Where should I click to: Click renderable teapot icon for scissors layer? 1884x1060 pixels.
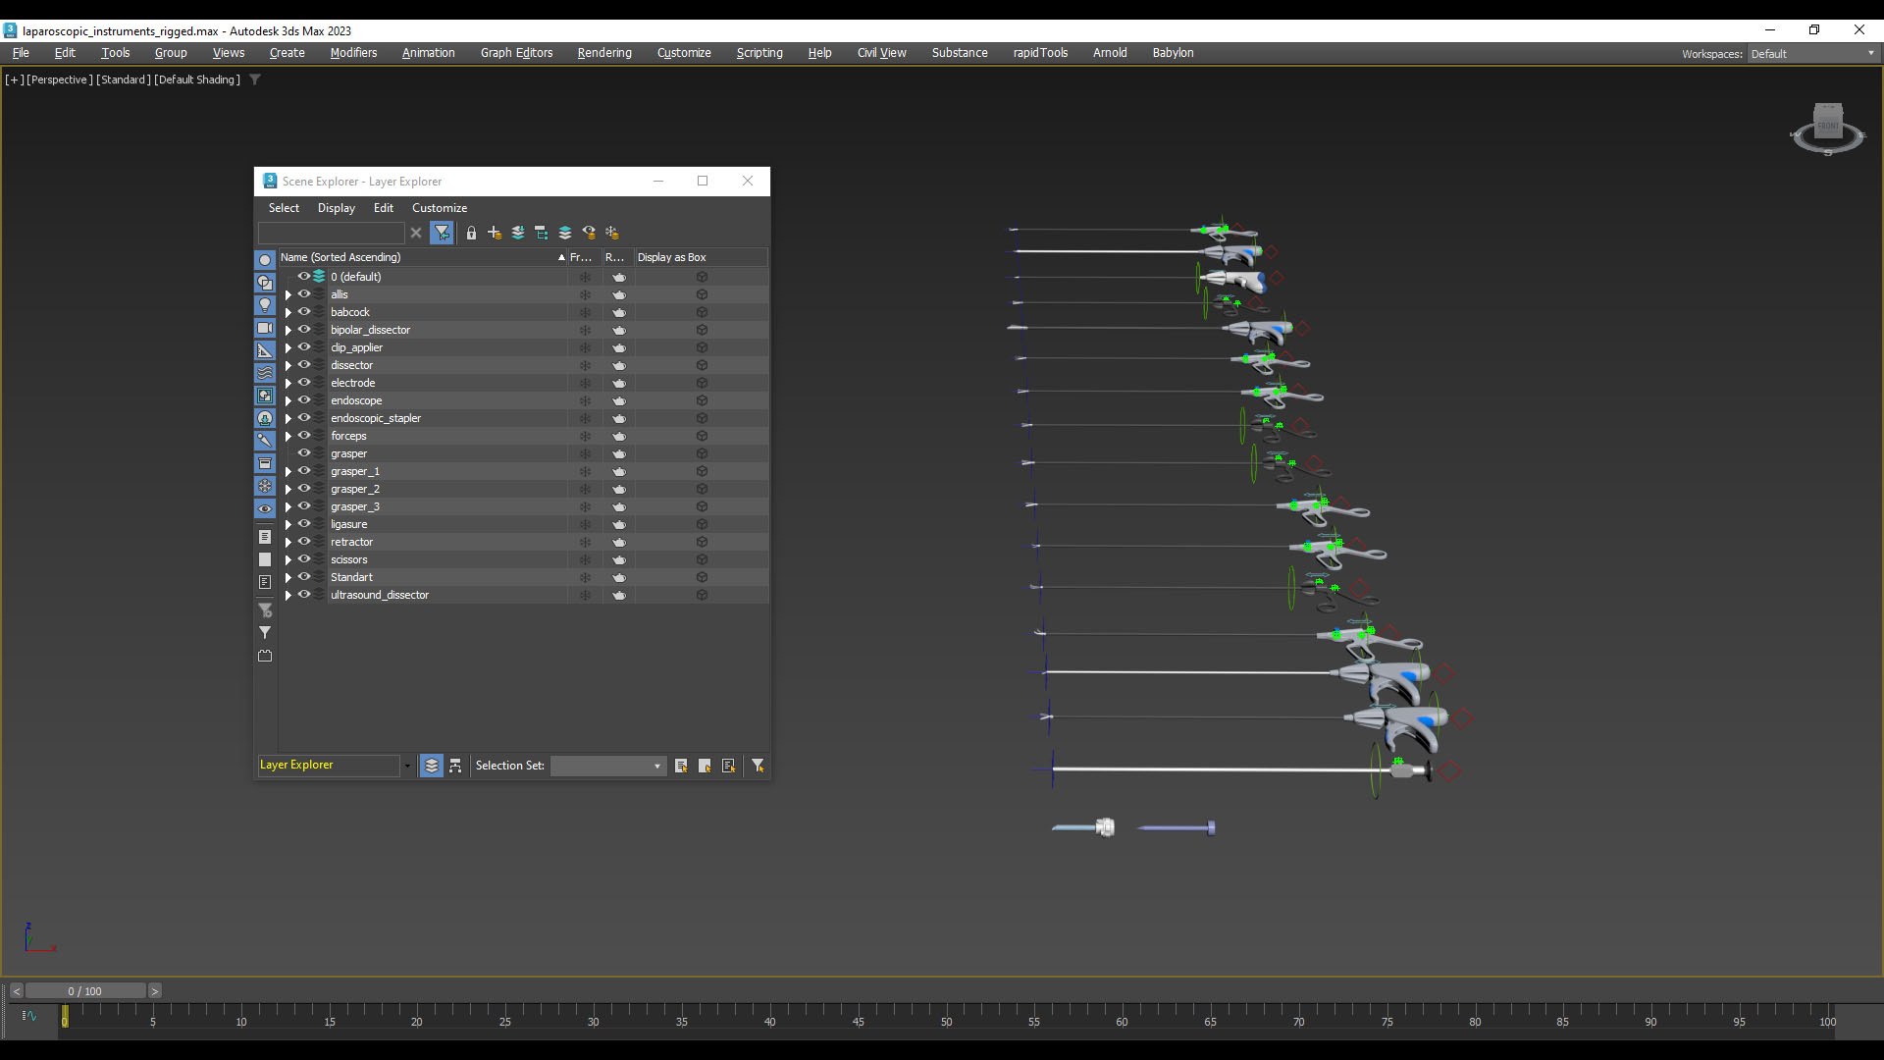(619, 560)
